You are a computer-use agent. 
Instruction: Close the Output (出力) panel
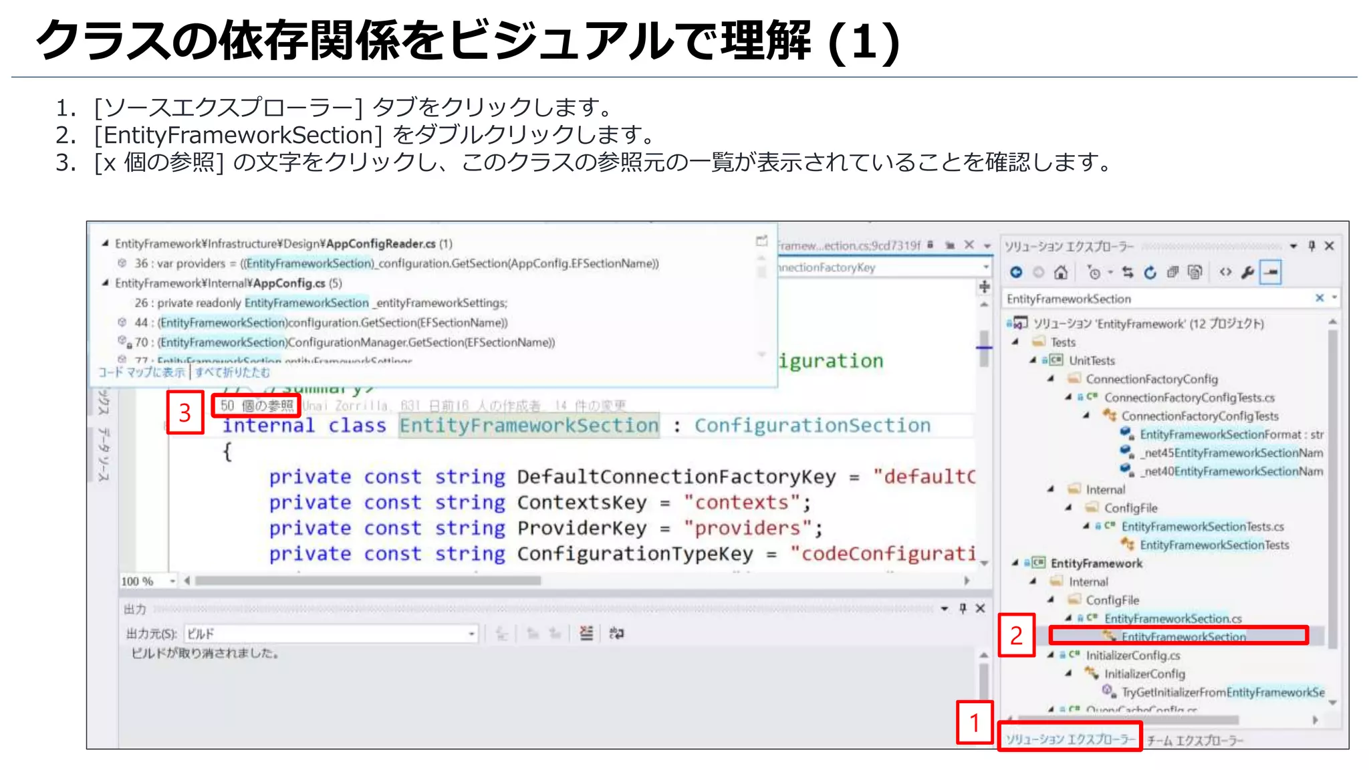click(x=980, y=608)
